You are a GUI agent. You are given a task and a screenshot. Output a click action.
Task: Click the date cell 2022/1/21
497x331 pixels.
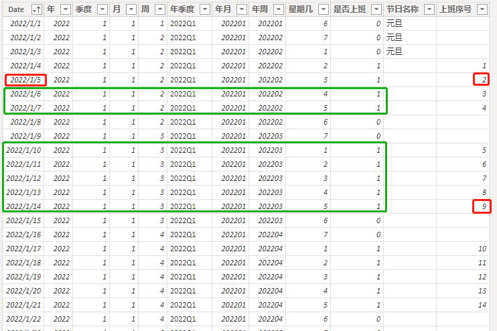(23, 305)
